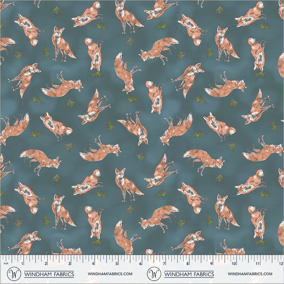The image size is (284, 284).
Task: Click the 4 inch ruler marking
Action: [x=93, y=264]
